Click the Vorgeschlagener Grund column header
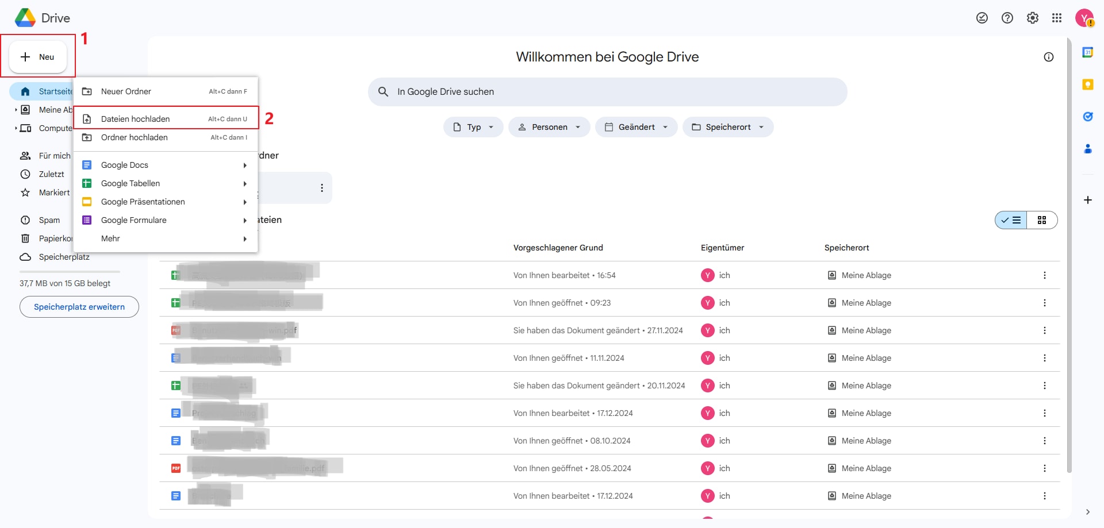 [558, 248]
